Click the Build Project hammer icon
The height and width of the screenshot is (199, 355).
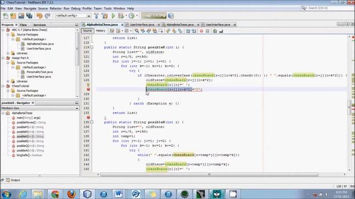point(97,16)
